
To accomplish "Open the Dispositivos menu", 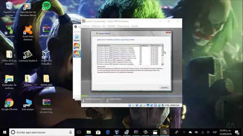I will [x=123, y=26].
